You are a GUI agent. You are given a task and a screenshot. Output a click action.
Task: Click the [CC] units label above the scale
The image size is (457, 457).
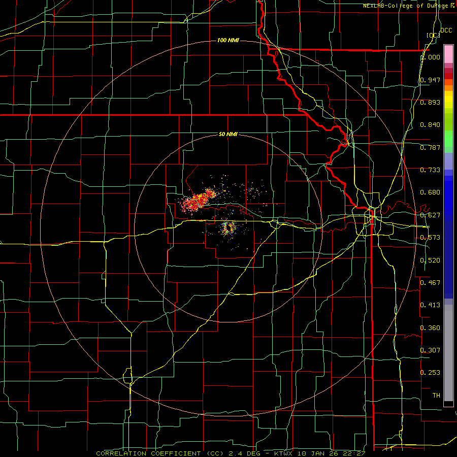pyautogui.click(x=433, y=35)
